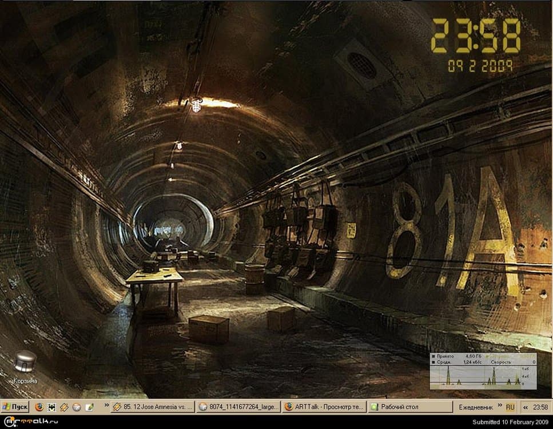Click the round gray quick launch icon
The height and width of the screenshot is (429, 553).
[x=77, y=407]
